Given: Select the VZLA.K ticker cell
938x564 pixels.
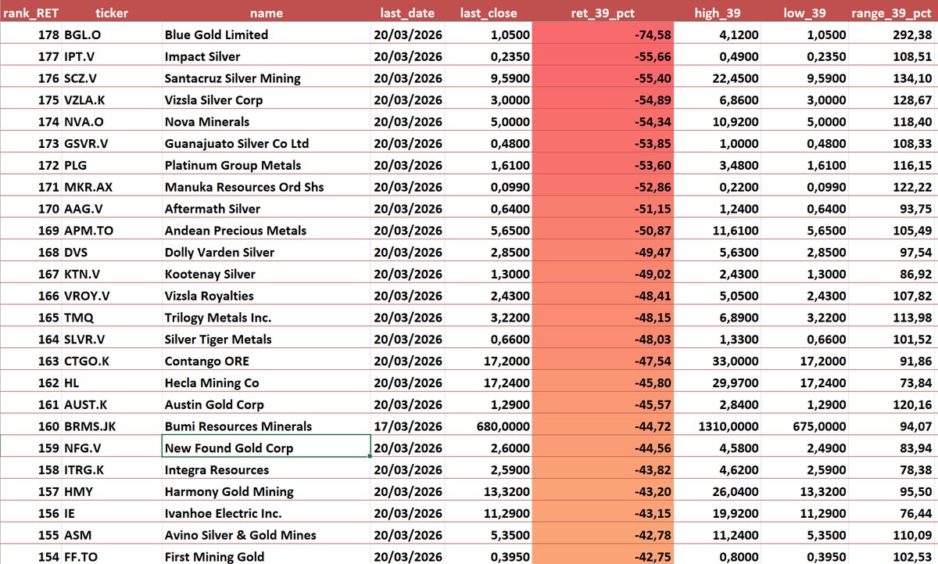Looking at the screenshot, I should click(112, 100).
